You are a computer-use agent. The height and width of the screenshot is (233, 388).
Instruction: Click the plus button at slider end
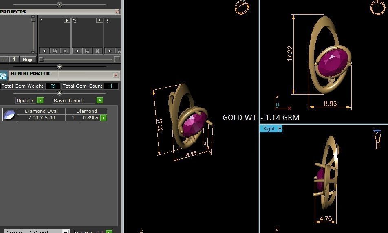(x=117, y=59)
